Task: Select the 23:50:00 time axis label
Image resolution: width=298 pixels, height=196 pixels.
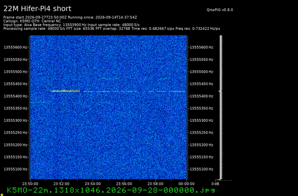Action: [30, 184]
